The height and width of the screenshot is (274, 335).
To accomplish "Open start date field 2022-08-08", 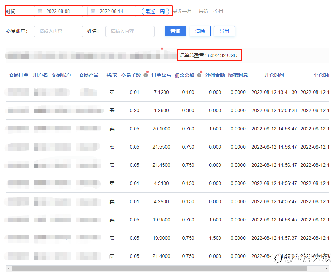I will click(x=58, y=11).
